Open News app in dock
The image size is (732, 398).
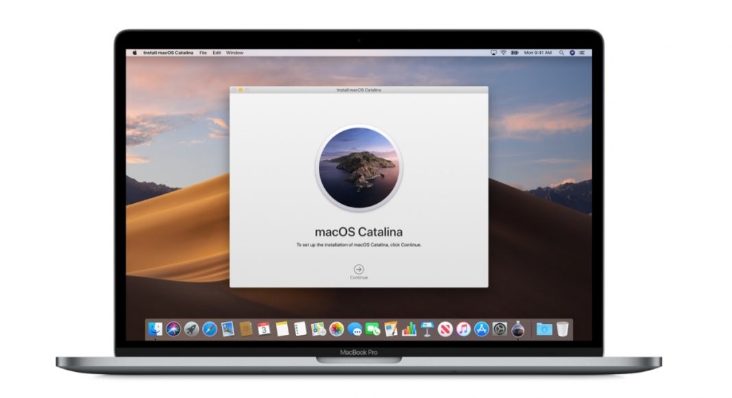click(445, 329)
